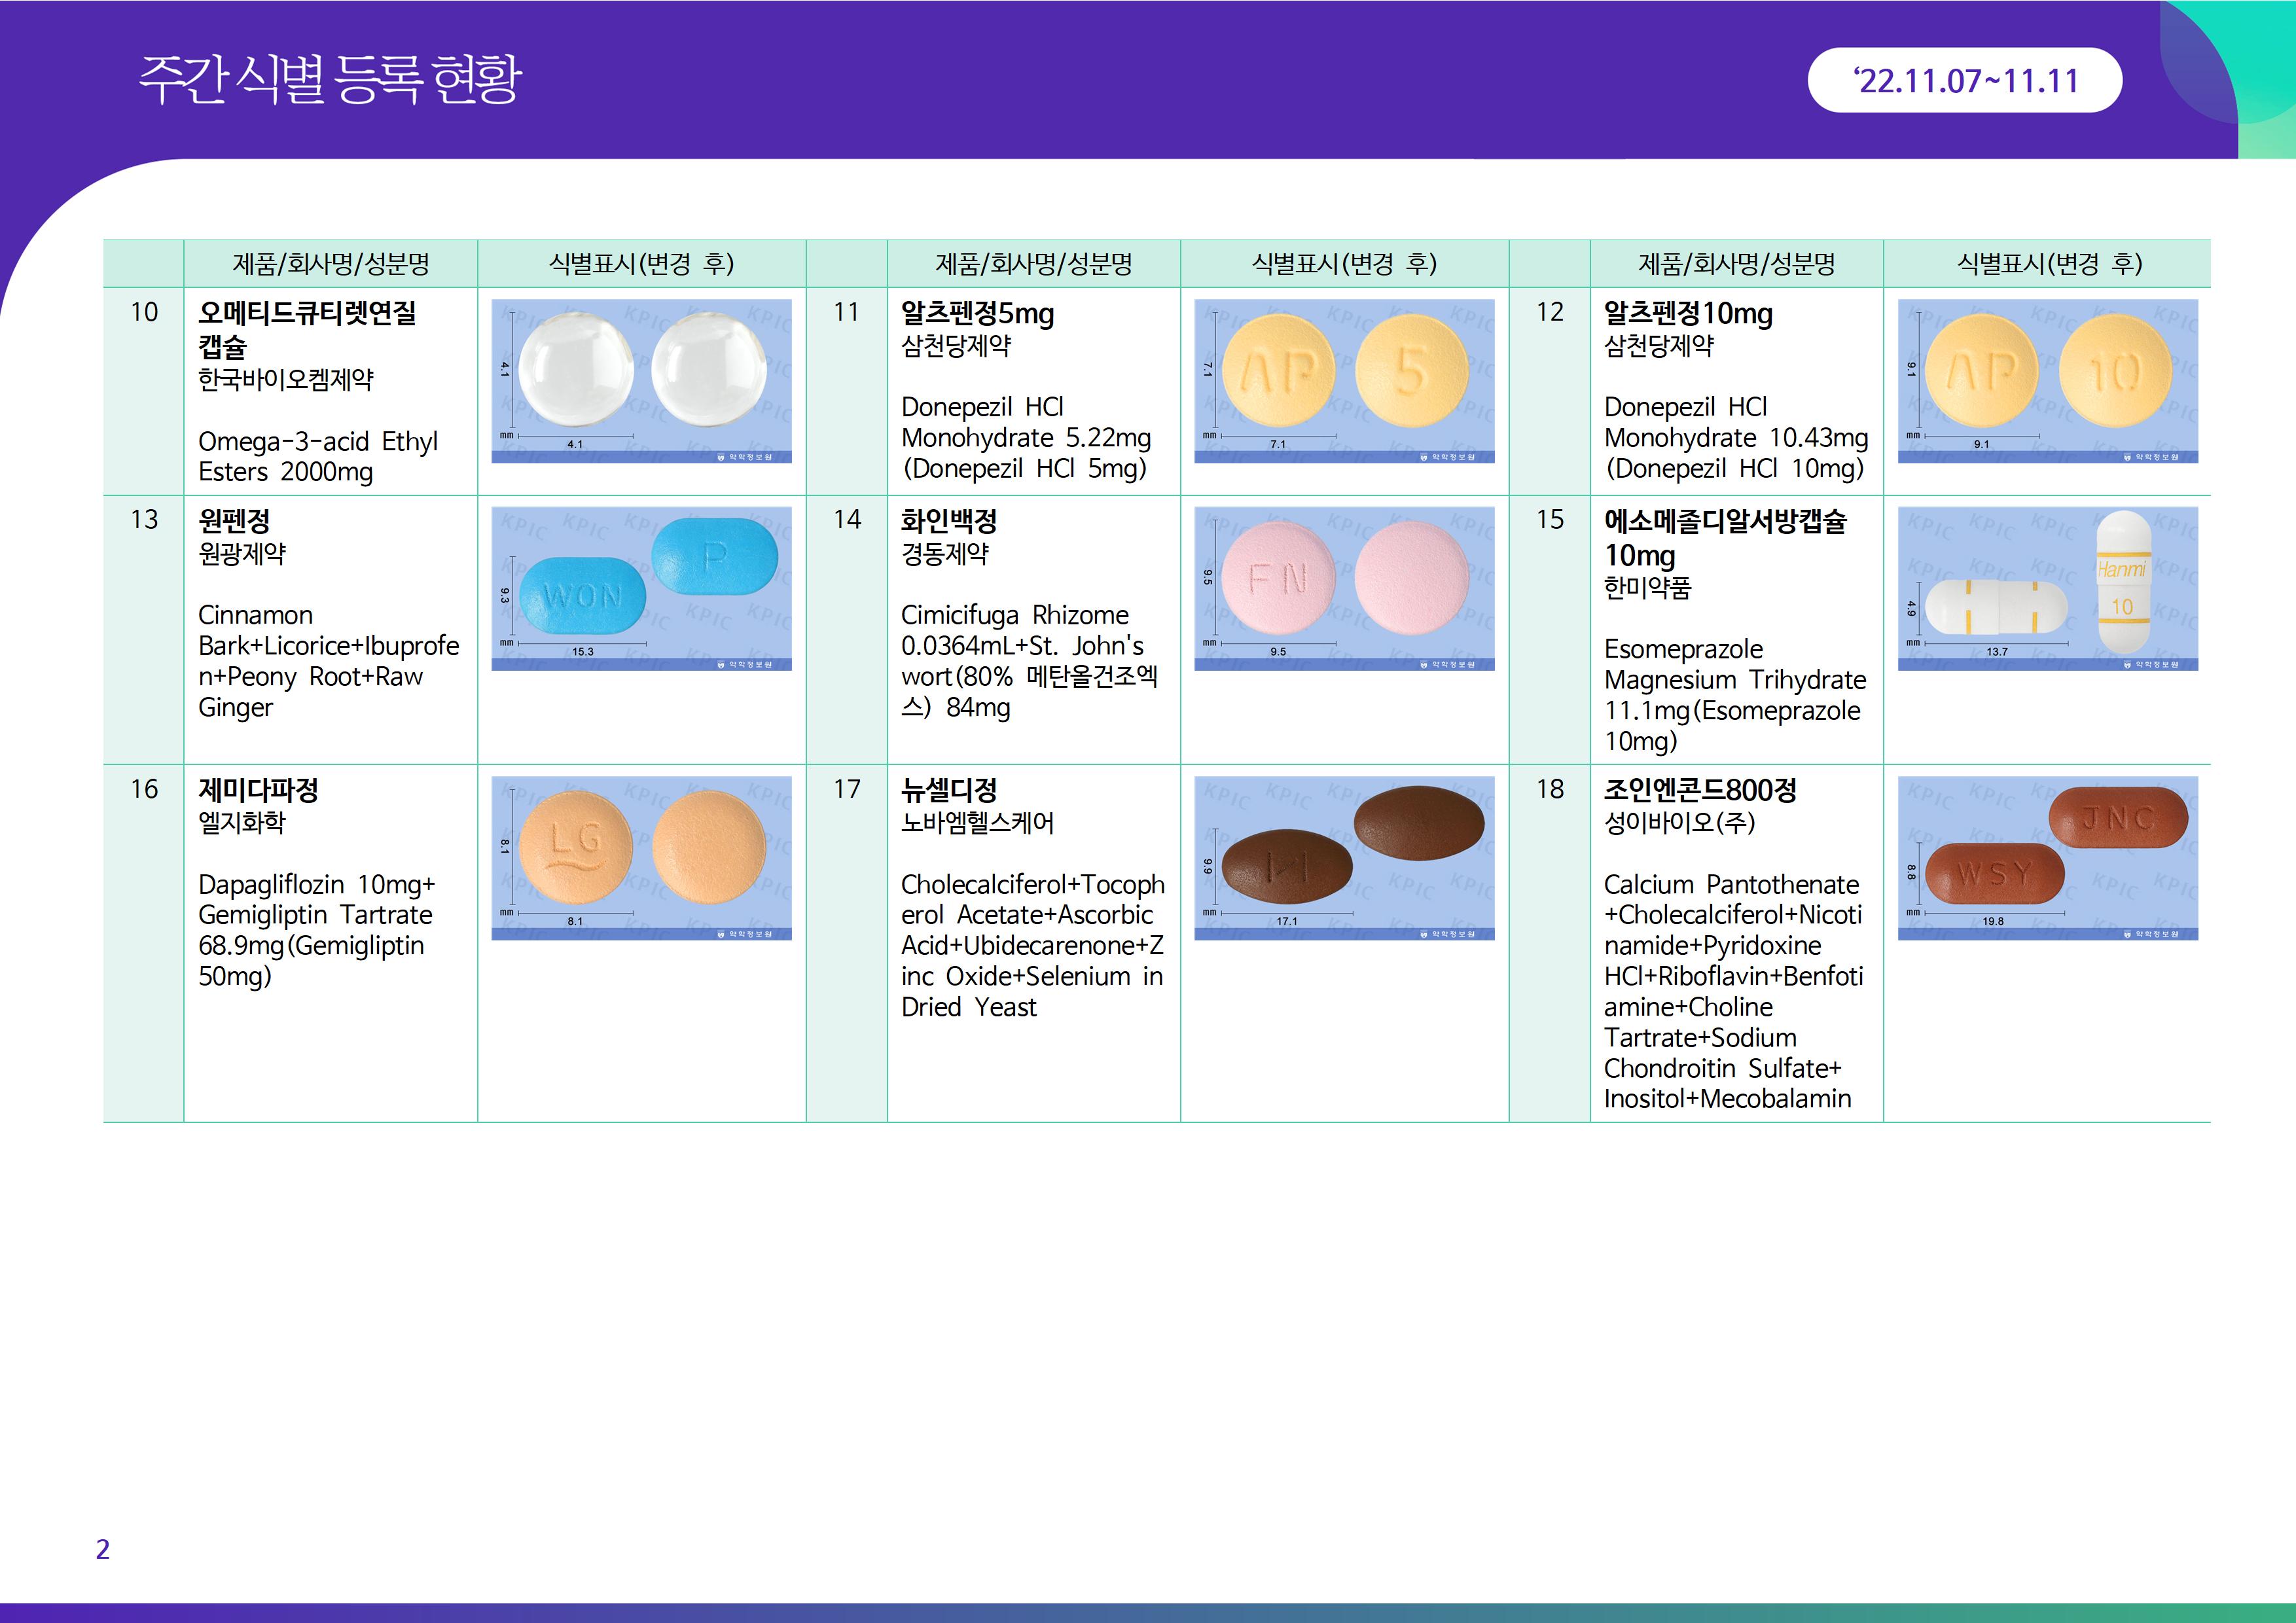Click the brown 뉴셀디정 oval tablet image
This screenshot has width=2296, height=1623.
click(x=1344, y=857)
